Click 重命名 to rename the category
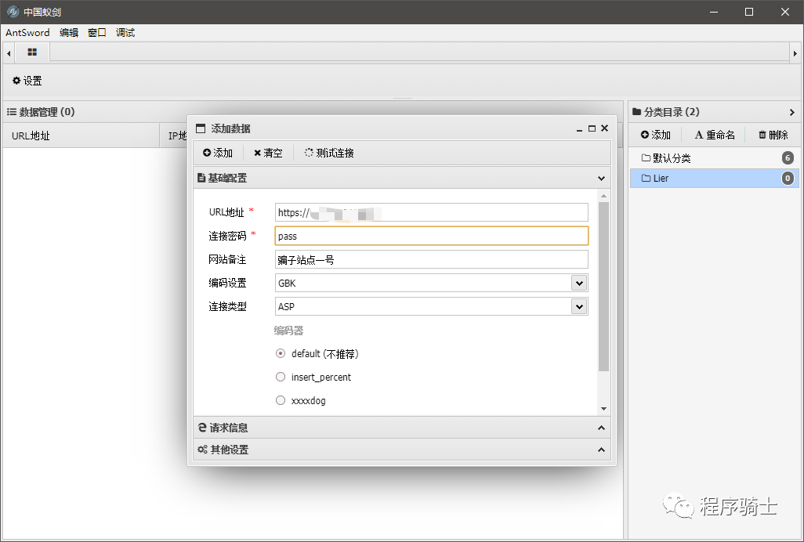 pyautogui.click(x=715, y=135)
